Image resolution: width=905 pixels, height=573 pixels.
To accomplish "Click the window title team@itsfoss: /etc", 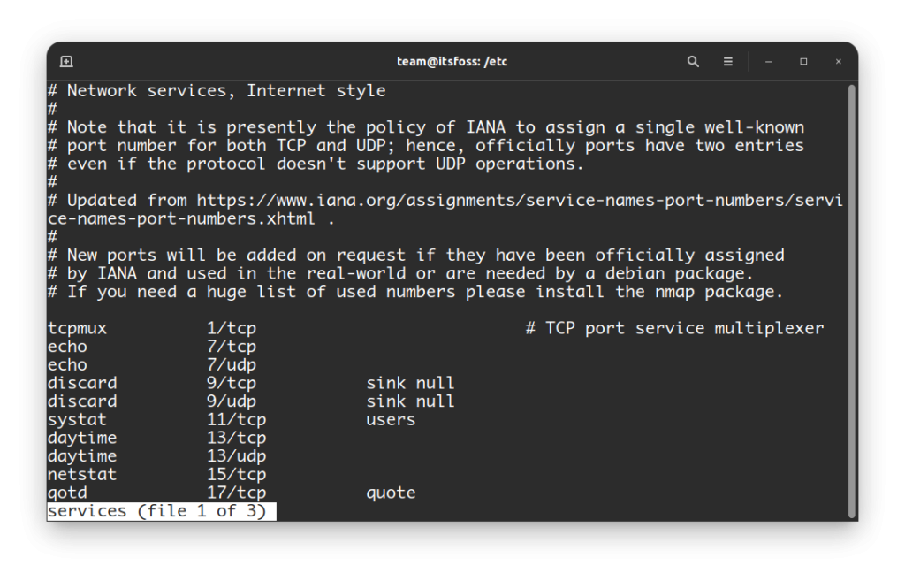I will click(x=452, y=62).
